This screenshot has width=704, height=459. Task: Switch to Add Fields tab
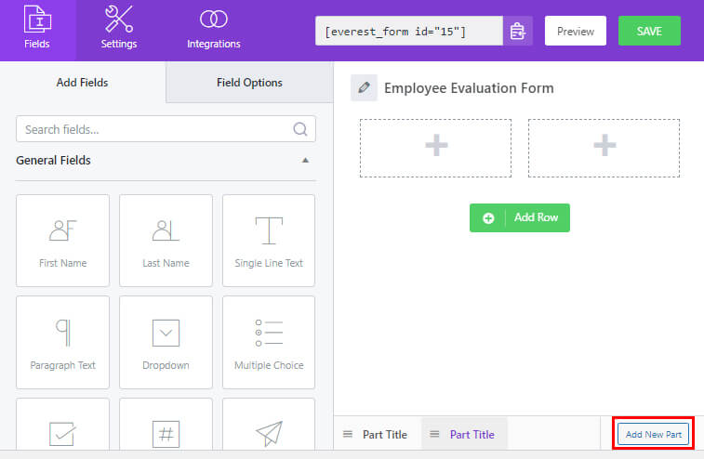pos(83,83)
